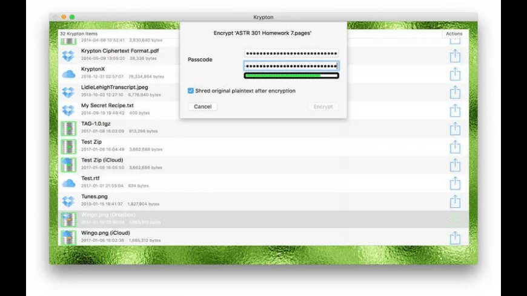Screen dimensions: 527x296
Task: Click share icon for Tunes.png
Action: point(455,201)
